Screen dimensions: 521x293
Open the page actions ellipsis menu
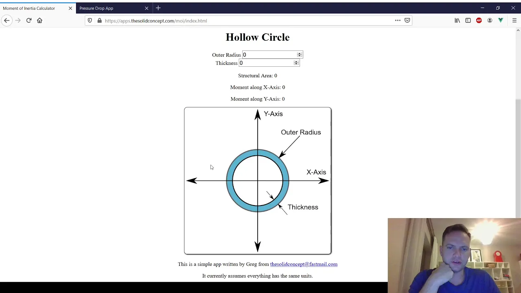click(x=398, y=20)
